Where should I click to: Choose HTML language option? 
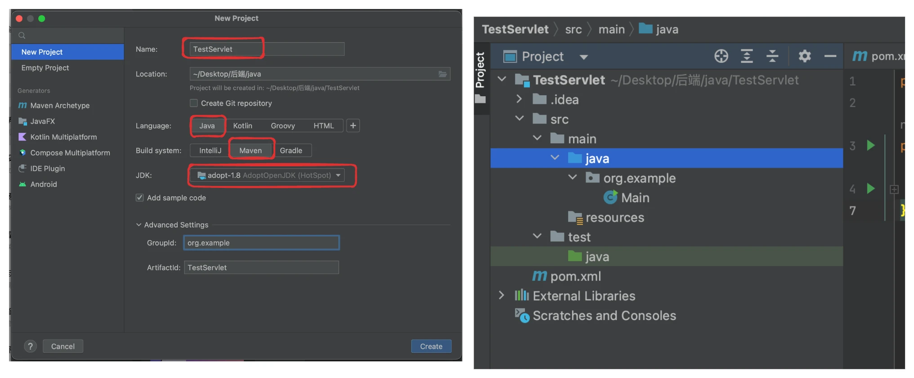click(x=323, y=125)
